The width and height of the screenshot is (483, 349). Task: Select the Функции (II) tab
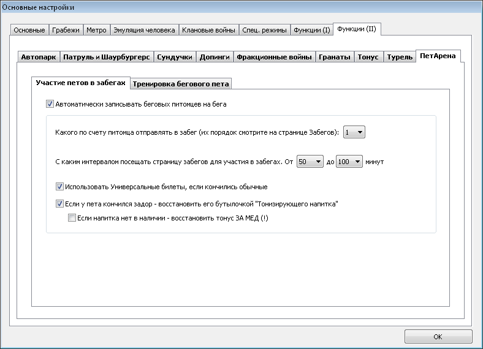pyautogui.click(x=357, y=29)
